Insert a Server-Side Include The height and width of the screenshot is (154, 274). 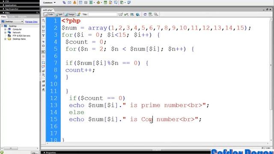[x=110, y=3]
